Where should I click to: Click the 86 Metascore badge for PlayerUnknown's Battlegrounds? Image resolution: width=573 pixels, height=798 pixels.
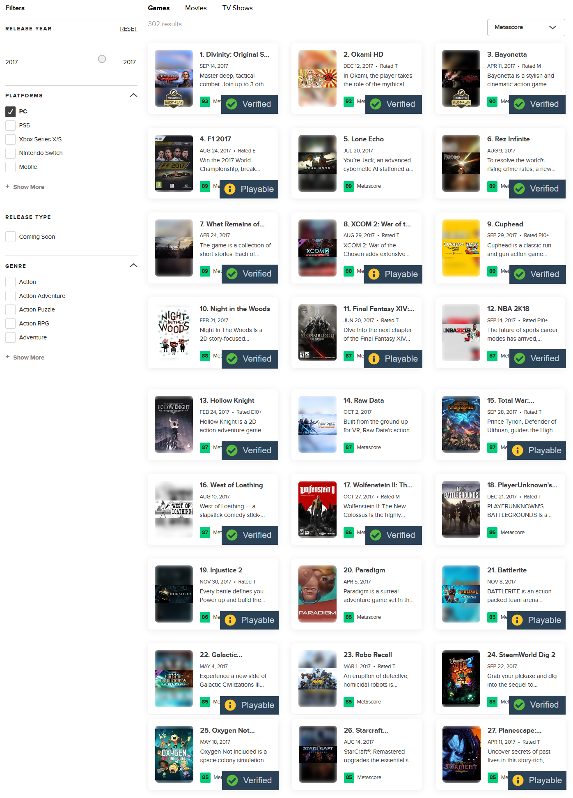click(x=492, y=533)
